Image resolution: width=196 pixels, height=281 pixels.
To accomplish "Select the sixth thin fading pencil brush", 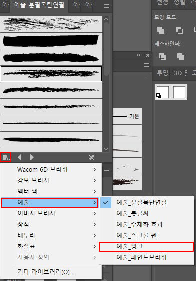I will [x=51, y=107].
